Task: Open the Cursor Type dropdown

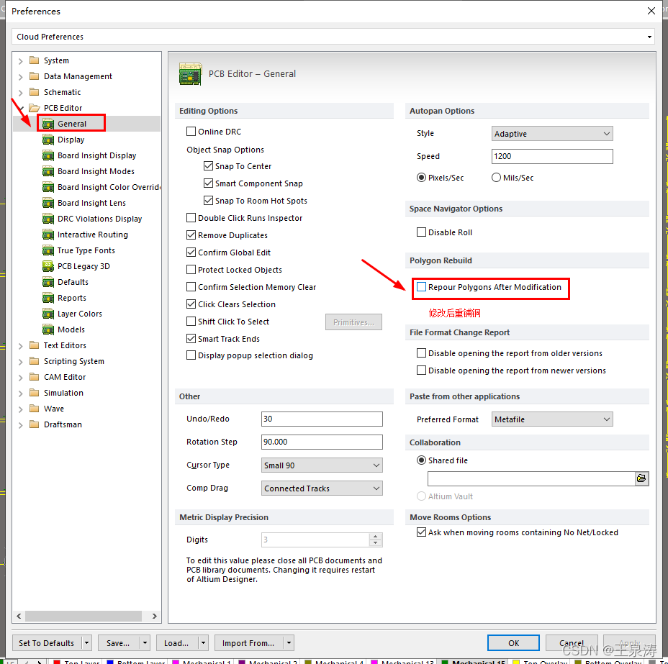Action: 322,465
